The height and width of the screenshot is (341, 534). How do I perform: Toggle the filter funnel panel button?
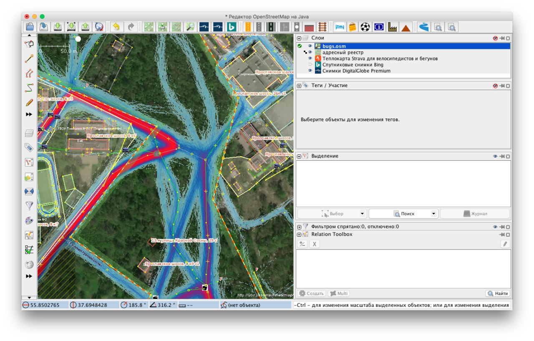[29, 206]
